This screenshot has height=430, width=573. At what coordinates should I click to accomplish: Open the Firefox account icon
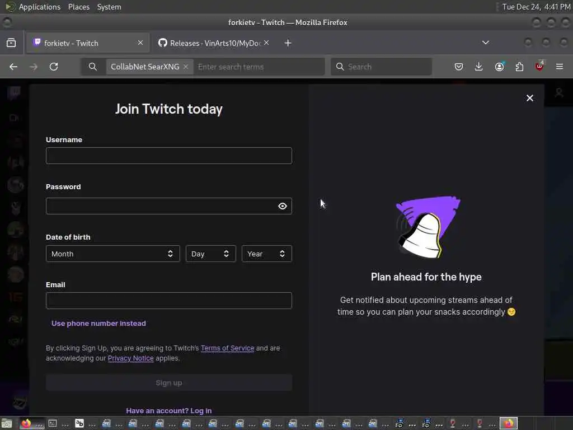[499, 67]
